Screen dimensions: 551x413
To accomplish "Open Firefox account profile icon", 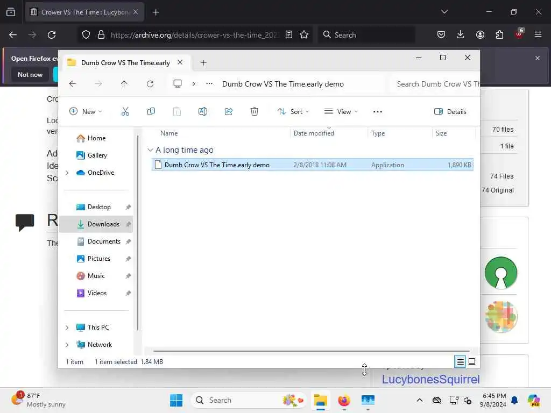I will pyautogui.click(x=480, y=34).
